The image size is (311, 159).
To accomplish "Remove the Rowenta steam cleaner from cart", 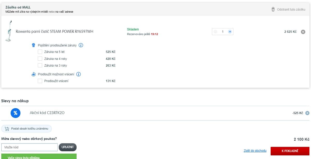I will [x=303, y=32].
